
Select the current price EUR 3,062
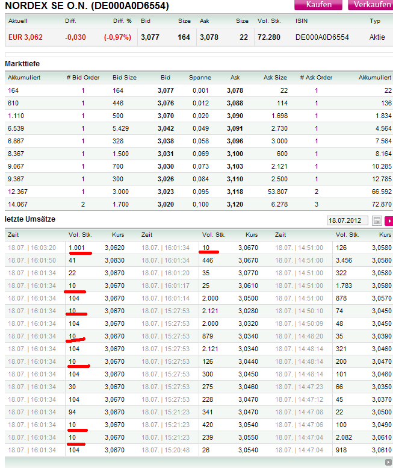click(x=25, y=37)
